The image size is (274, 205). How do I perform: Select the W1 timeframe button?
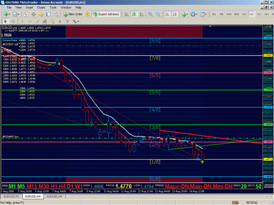tap(267, 14)
